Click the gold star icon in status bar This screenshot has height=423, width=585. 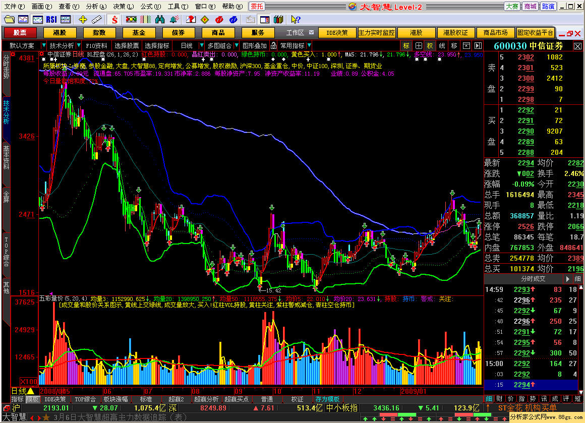(x=46, y=417)
